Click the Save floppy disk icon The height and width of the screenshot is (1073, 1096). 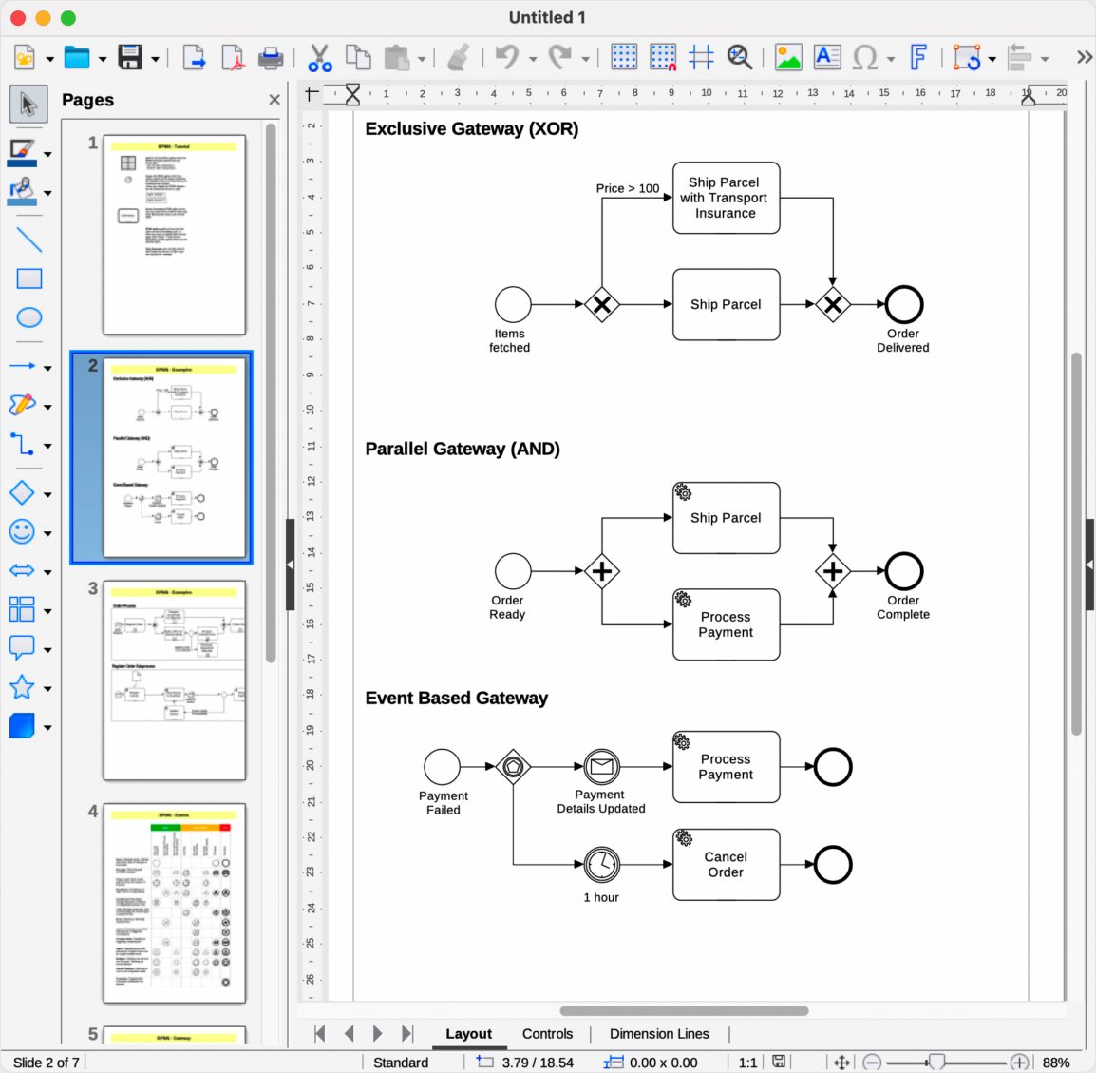[x=130, y=57]
